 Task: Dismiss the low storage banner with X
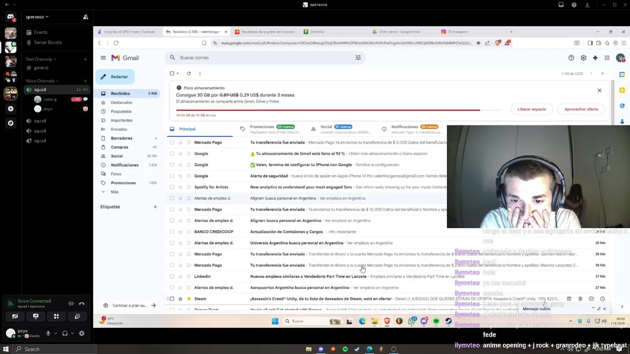click(599, 90)
